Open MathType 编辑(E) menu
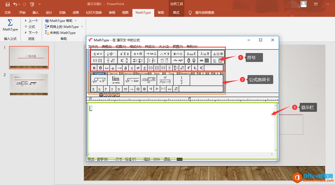The height and width of the screenshot is (185, 335). (107, 46)
